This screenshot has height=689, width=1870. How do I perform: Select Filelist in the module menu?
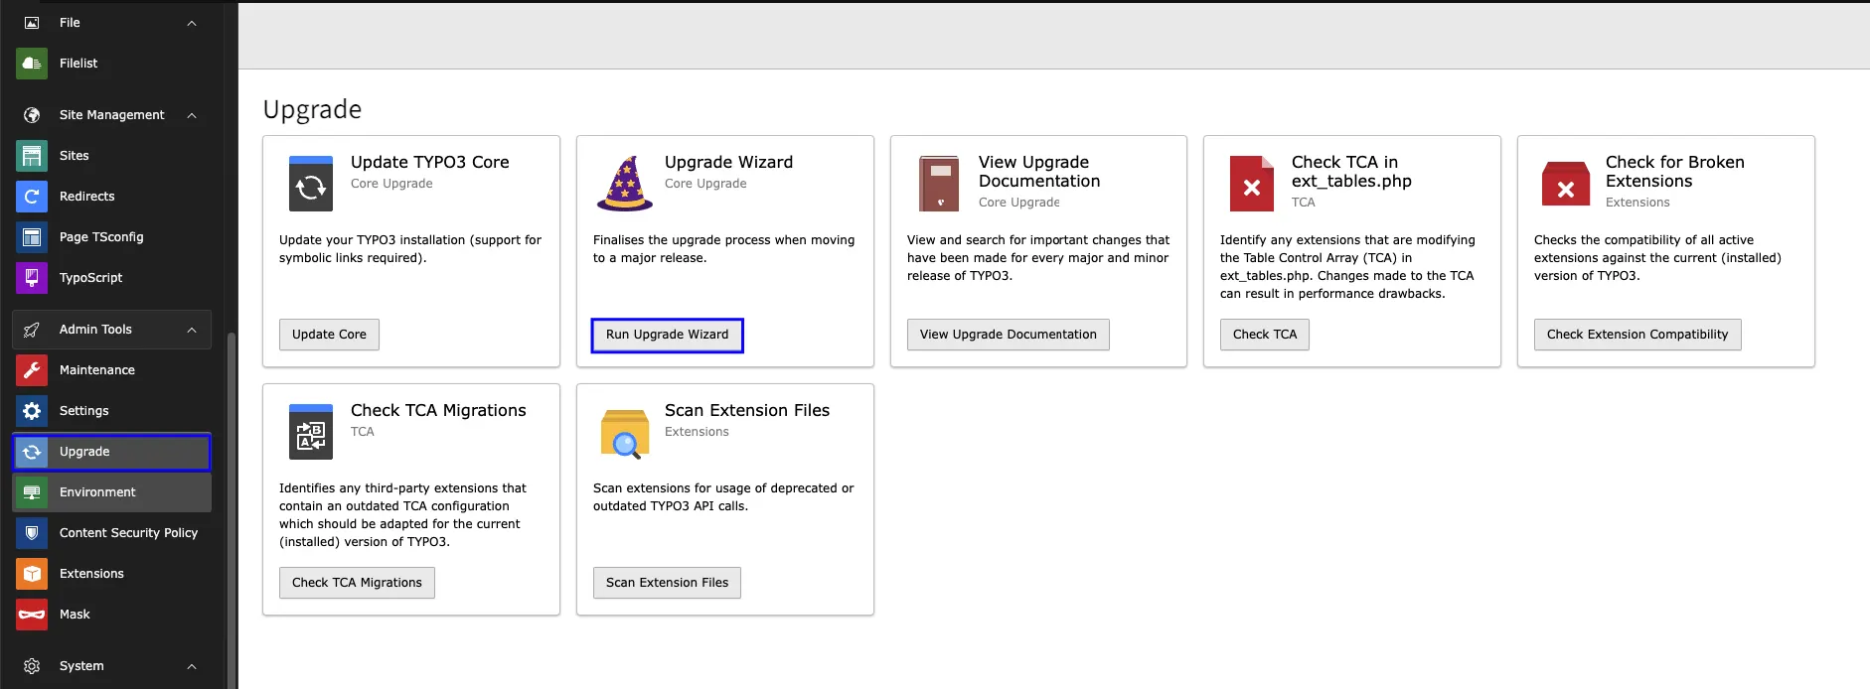point(111,64)
